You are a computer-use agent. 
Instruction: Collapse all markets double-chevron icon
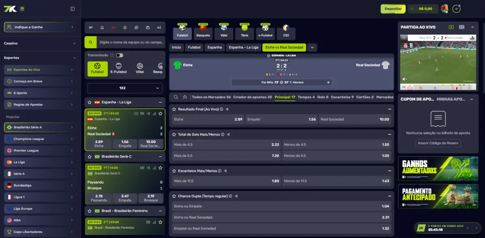(185, 97)
